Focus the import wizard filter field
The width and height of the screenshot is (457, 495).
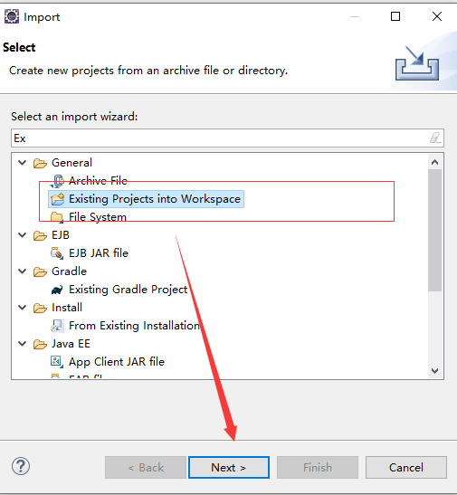(227, 138)
